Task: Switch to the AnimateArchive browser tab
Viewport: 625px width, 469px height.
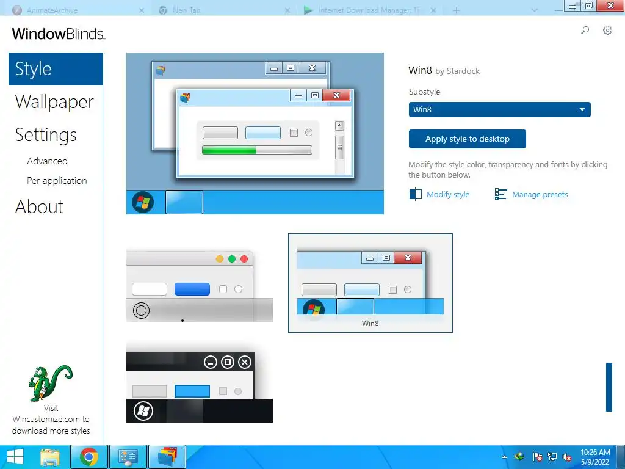Action: coord(78,10)
